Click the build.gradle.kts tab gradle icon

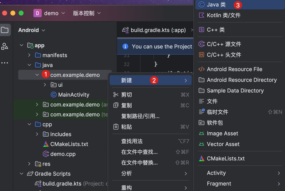point(125,30)
